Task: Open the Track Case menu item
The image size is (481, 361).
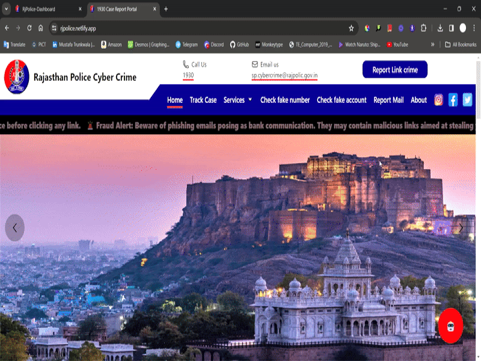Action: (x=203, y=100)
